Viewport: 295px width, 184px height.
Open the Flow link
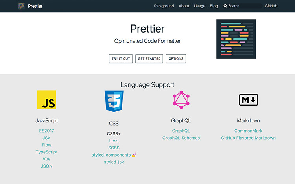click(46, 145)
